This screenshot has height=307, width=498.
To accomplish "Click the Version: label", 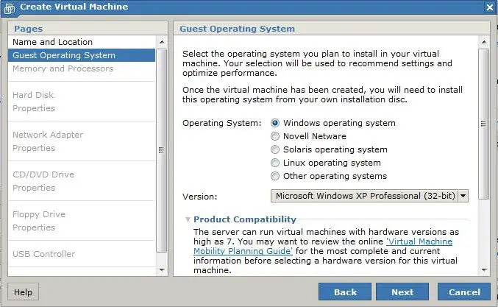I will pos(200,197).
